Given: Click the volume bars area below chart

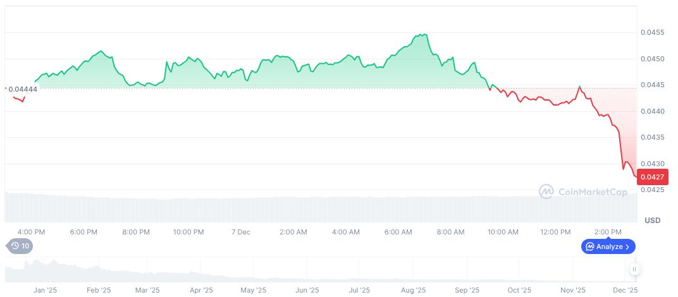Looking at the screenshot, I should tap(316, 207).
